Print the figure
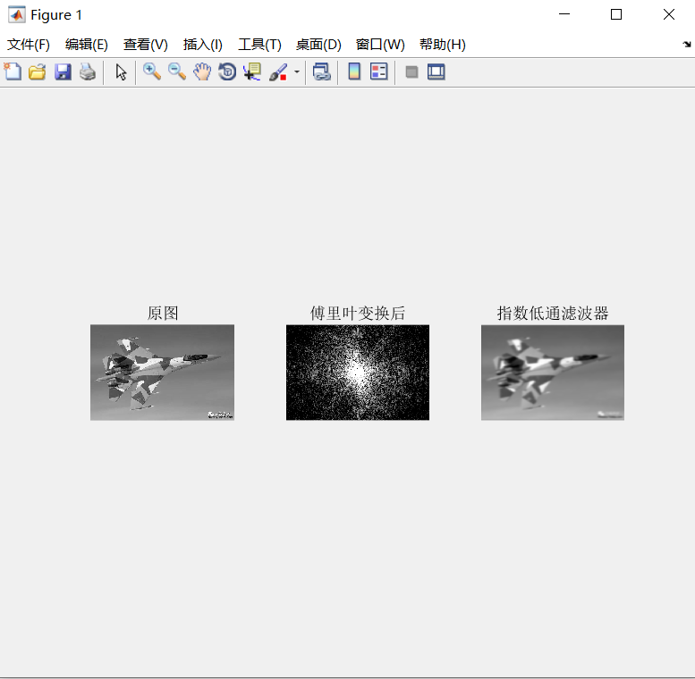This screenshot has width=695, height=679. [x=88, y=71]
